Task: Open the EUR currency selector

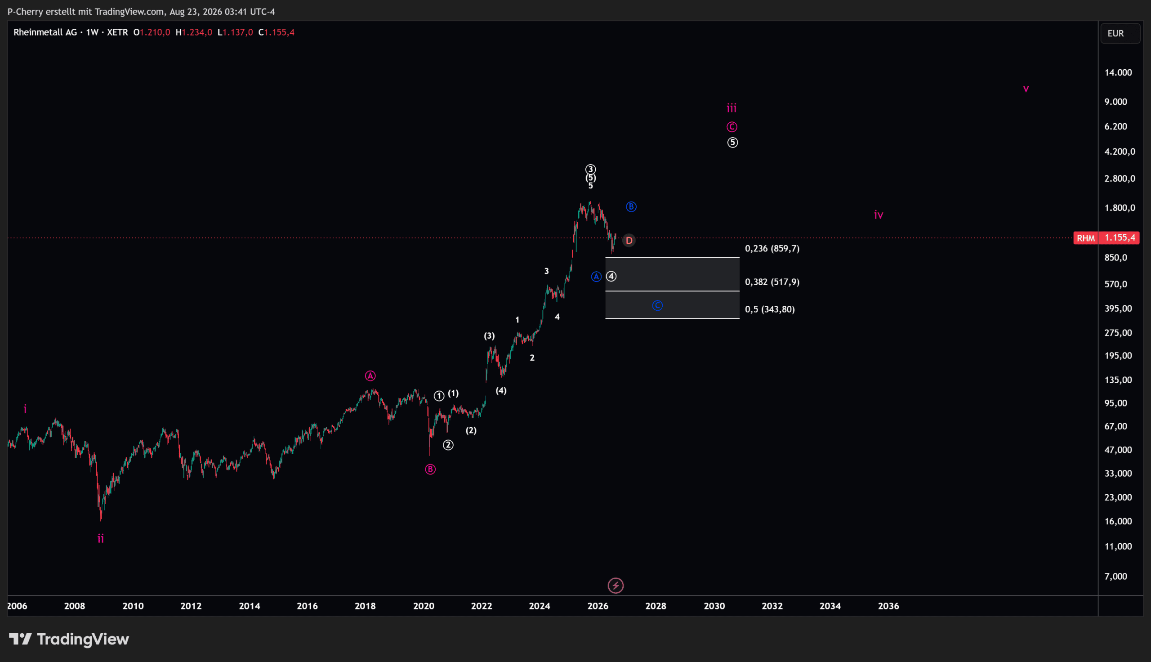Action: point(1120,33)
